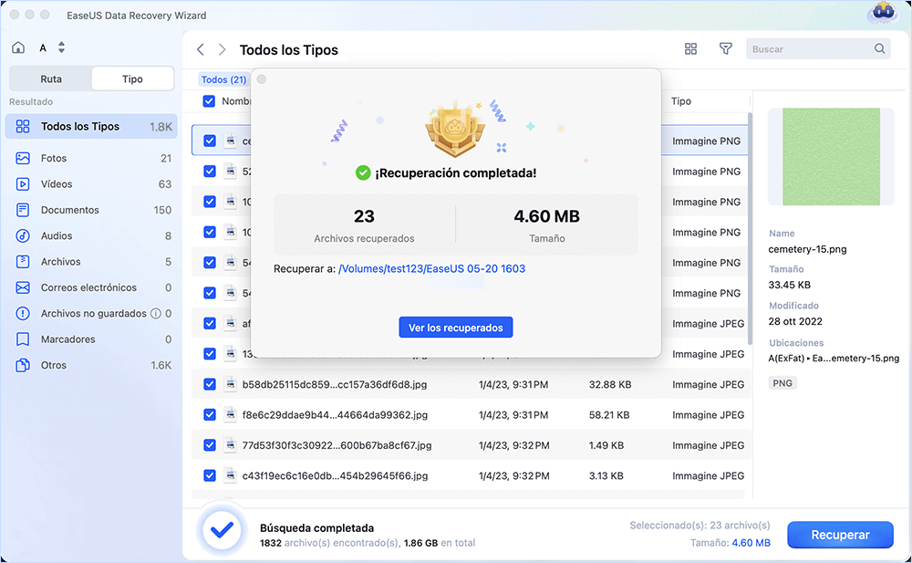912x563 pixels.
Task: Uncheck the checkbox for c43f19ec6c16e0db file
Action: (210, 475)
